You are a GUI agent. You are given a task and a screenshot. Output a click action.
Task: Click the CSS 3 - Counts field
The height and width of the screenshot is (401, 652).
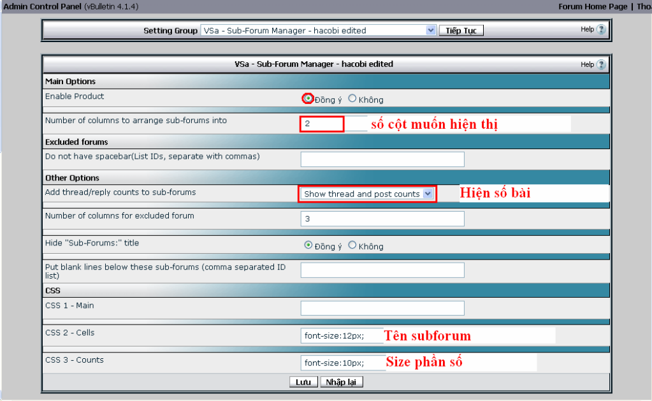pos(343,363)
